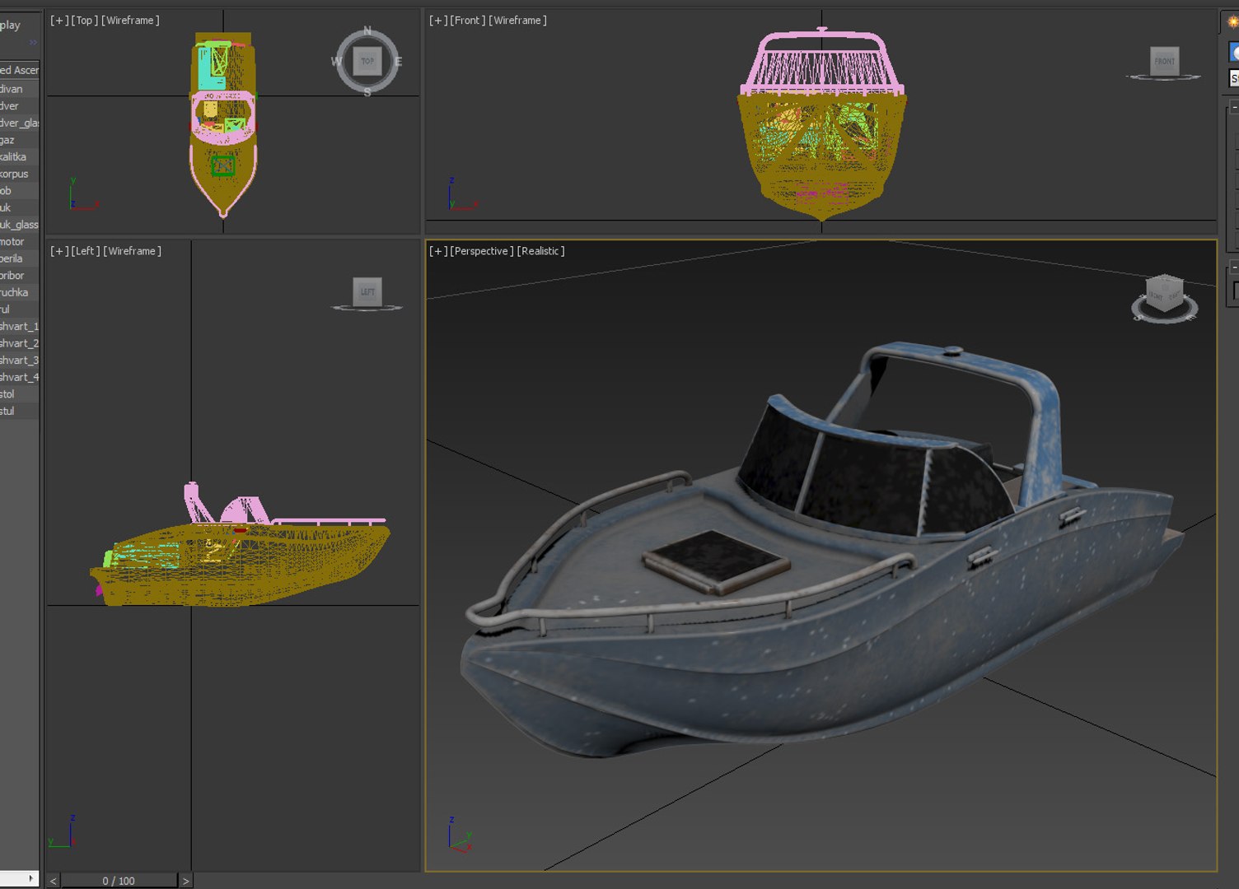Select the pribor object in the scene list
1239x889 pixels.
19,275
